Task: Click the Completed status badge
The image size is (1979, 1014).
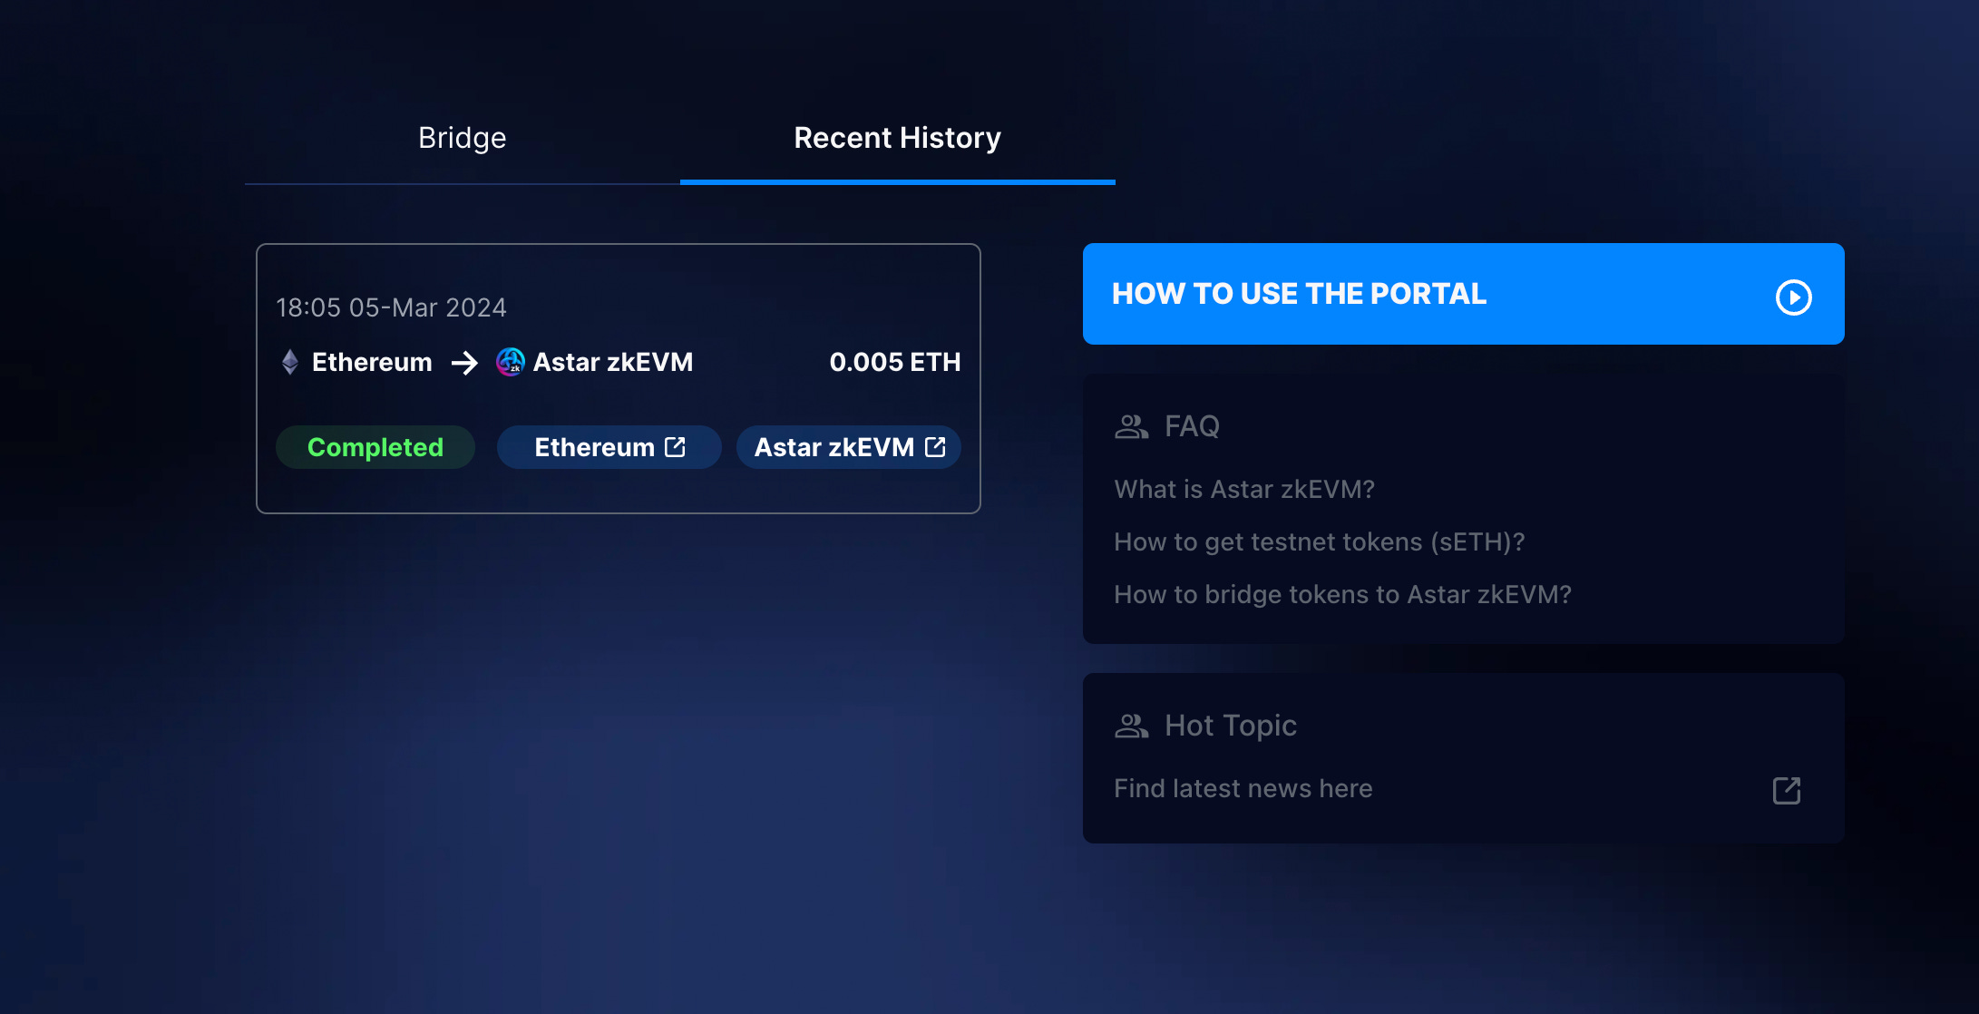Action: pos(375,447)
